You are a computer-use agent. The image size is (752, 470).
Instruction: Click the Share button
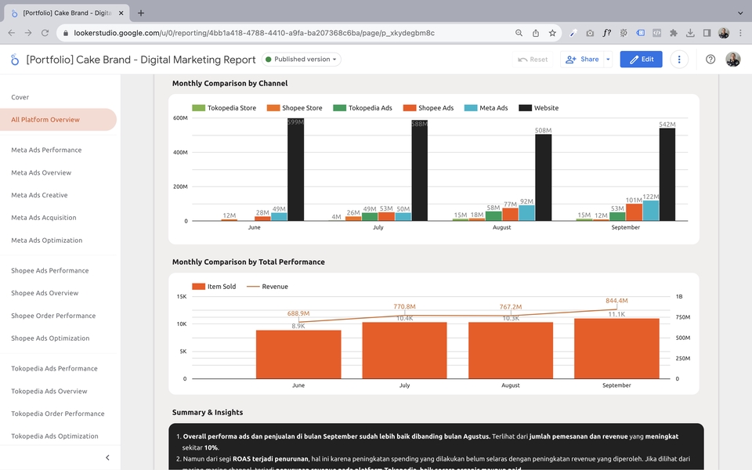[582, 60]
